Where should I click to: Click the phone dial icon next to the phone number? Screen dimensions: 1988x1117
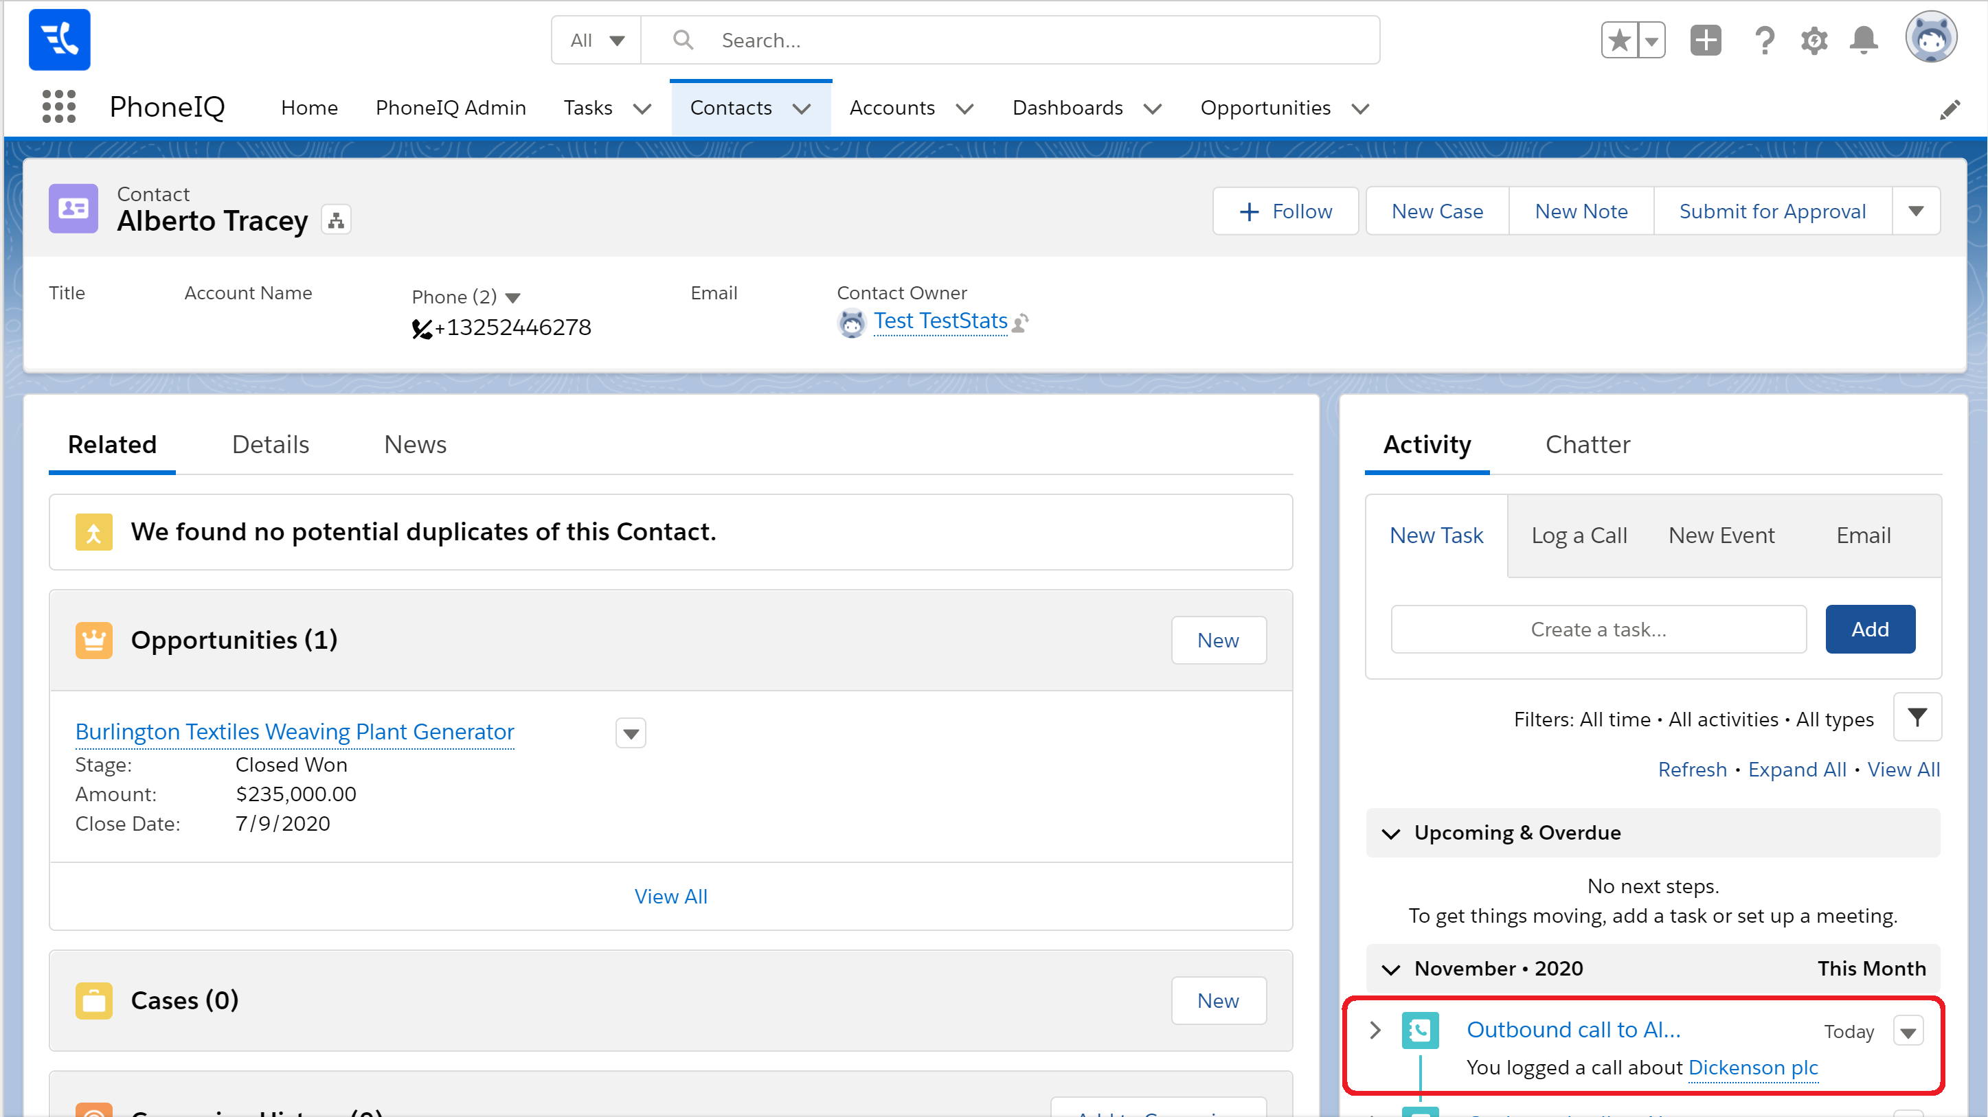click(421, 330)
